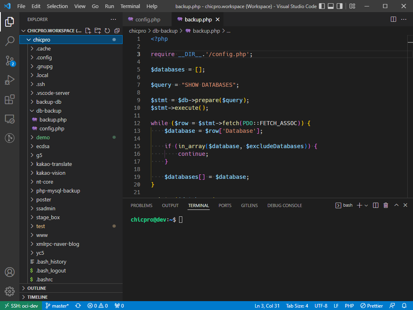Open the Remote Explorer icon

coord(10,119)
